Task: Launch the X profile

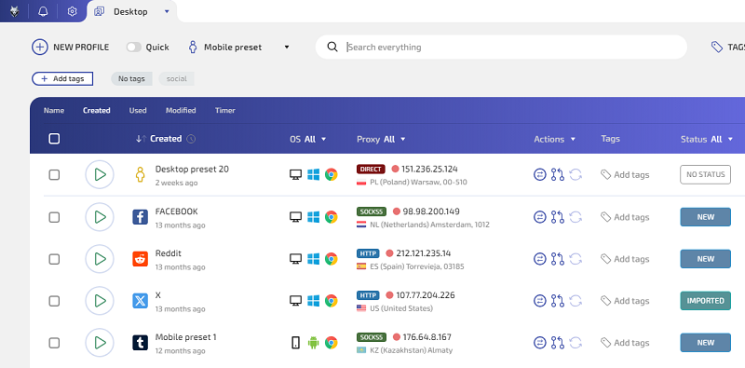Action: tap(100, 301)
